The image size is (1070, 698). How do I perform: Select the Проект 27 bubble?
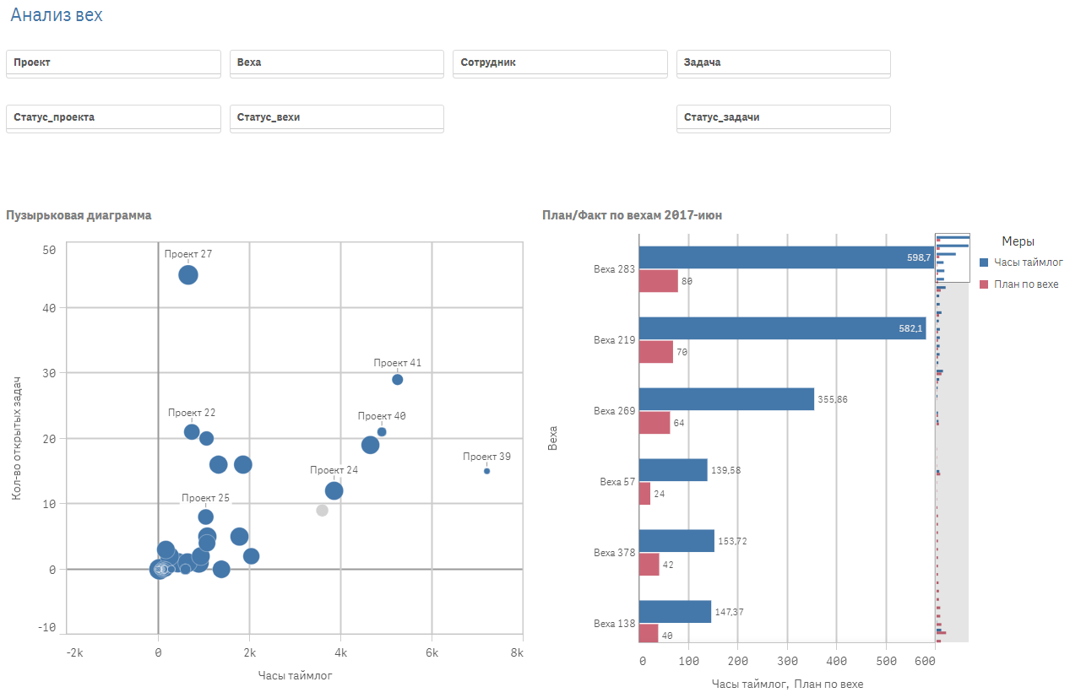coord(189,273)
